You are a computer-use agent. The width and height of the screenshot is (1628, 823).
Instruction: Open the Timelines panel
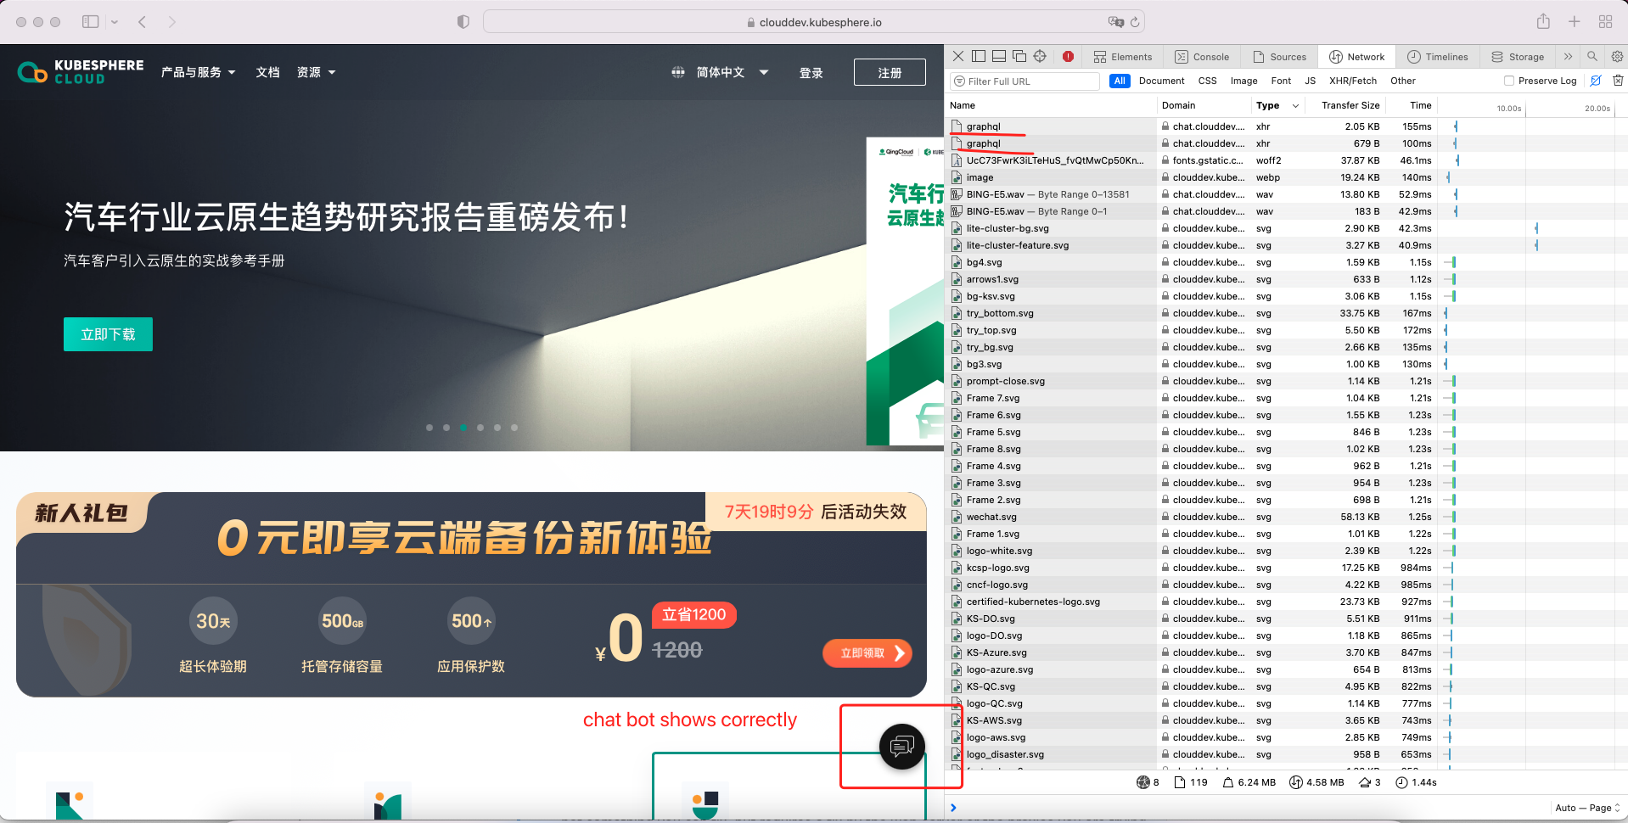1437,56
